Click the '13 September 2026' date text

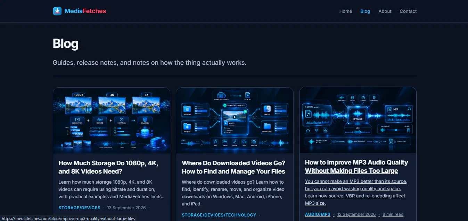126,208
